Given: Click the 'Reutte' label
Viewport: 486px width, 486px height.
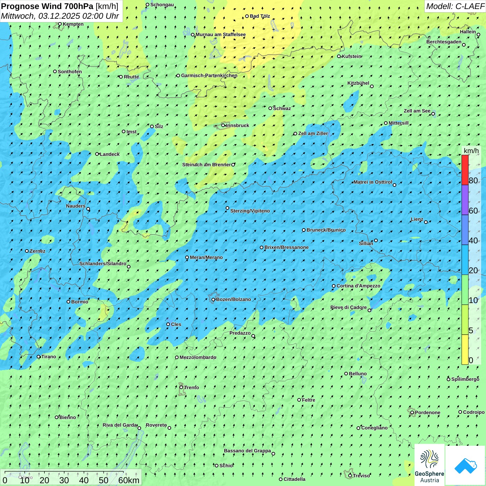Looking at the screenshot, I should [x=132, y=77].
